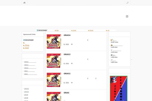Image resolution: width=152 pixels, height=101 pixels.
Task: Open ORAS2 in the recent posts sidebar
Action: tap(30, 68)
